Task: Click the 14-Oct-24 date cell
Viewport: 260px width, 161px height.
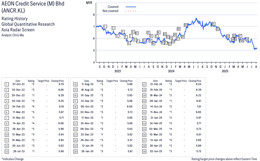Action: point(156,107)
